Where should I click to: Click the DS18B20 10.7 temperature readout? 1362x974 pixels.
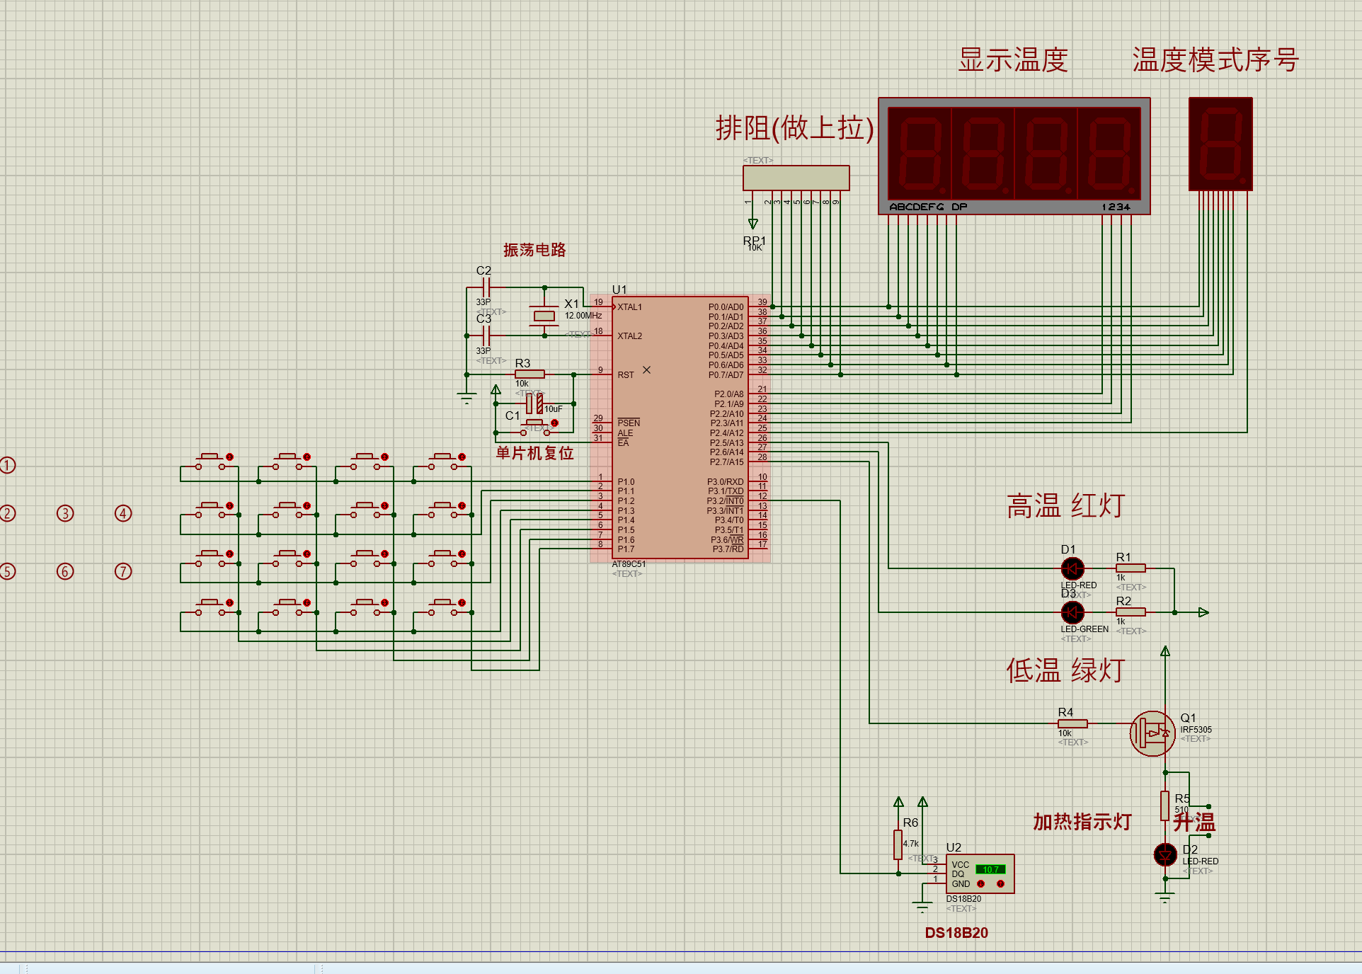pyautogui.click(x=990, y=869)
